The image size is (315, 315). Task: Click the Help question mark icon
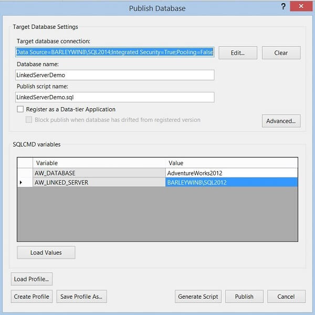coord(283,7)
